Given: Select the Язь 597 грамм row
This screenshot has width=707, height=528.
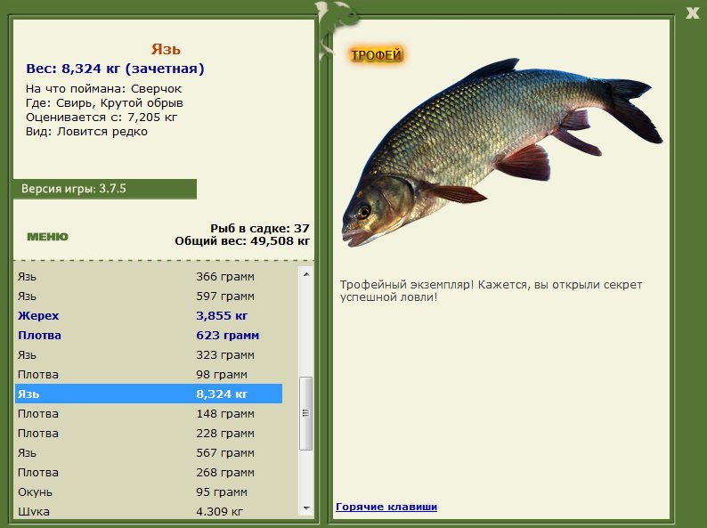Looking at the screenshot, I should coord(149,296).
